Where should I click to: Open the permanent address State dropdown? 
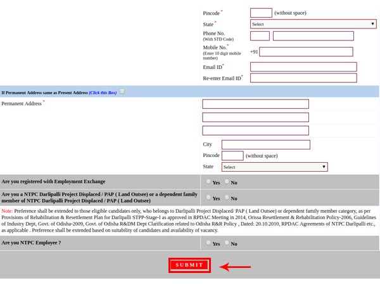275,167
